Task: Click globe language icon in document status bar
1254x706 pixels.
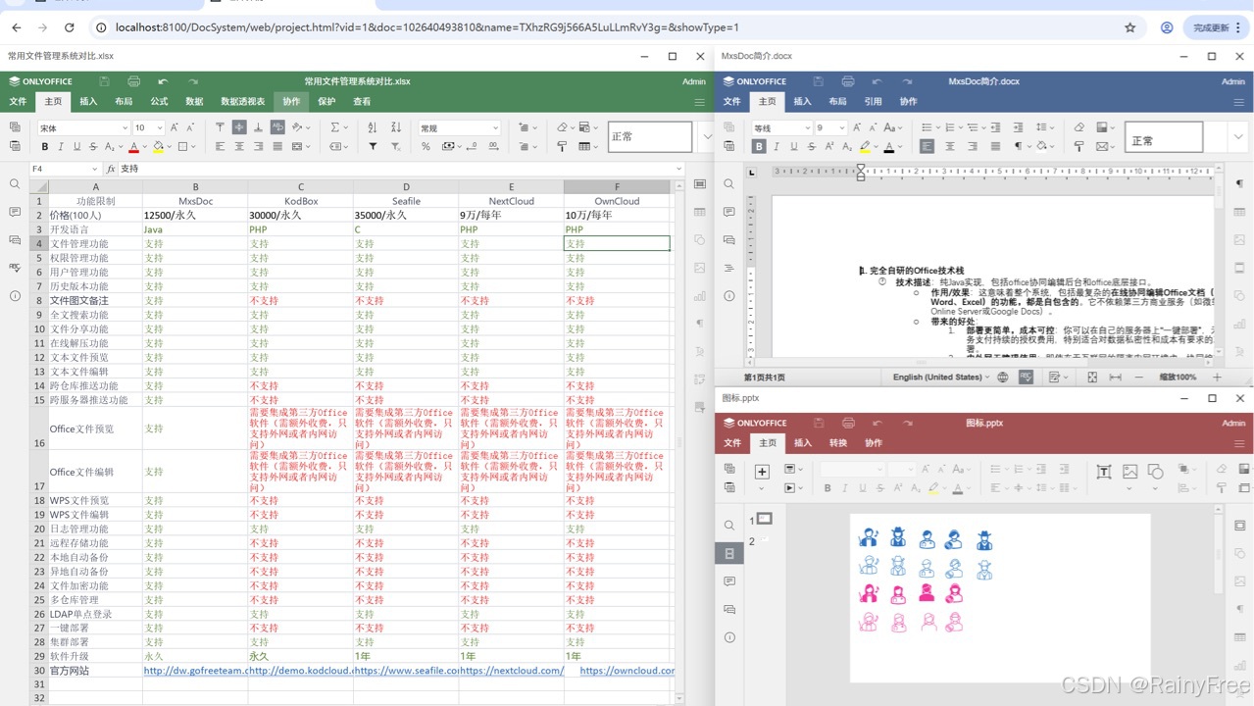Action: coord(1003,377)
